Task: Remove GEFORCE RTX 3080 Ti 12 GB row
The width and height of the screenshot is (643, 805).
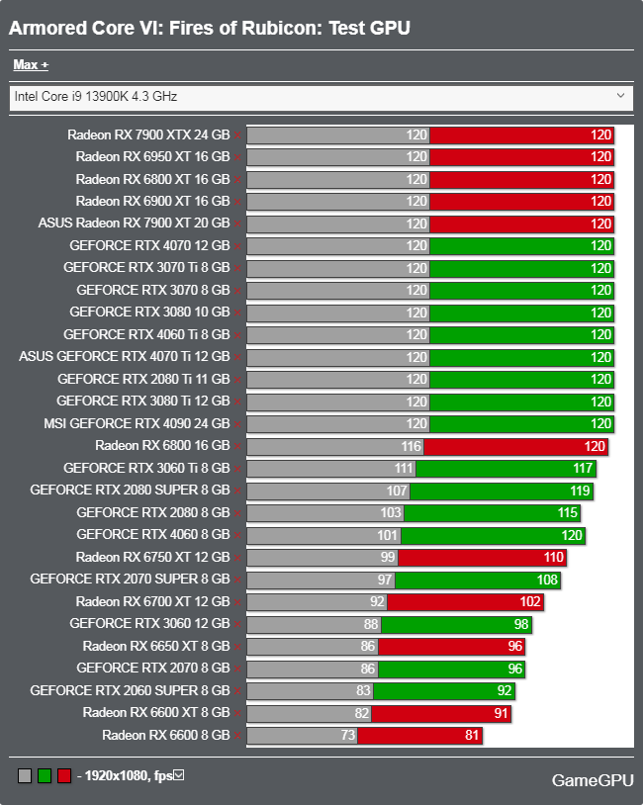Action: 237,402
